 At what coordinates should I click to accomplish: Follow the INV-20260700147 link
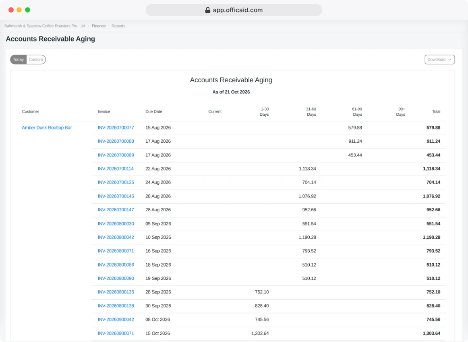pyautogui.click(x=116, y=210)
